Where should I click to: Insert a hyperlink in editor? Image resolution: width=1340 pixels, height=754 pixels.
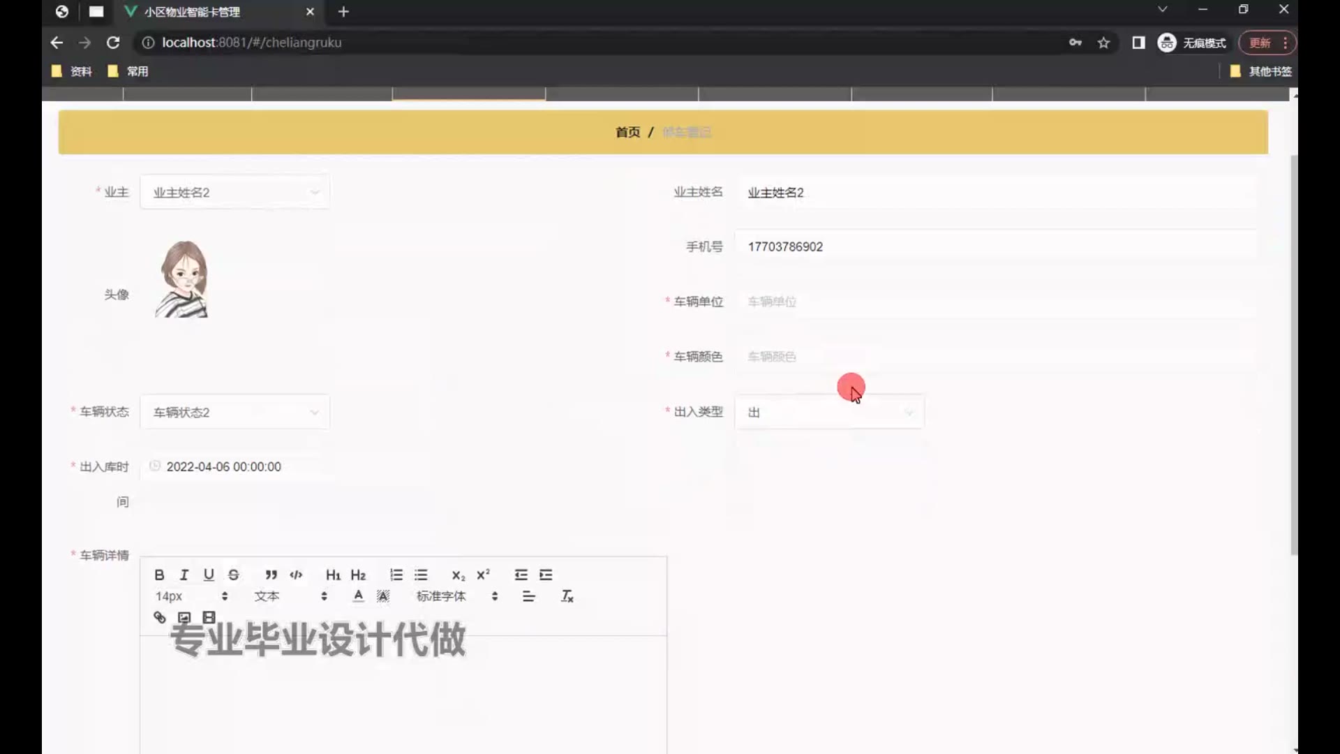coord(159,617)
